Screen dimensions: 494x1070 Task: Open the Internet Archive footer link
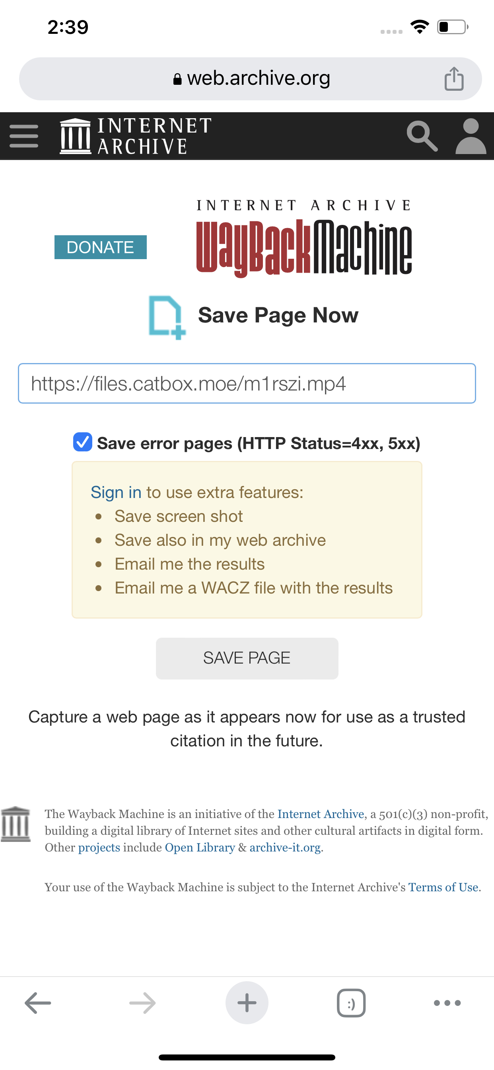click(x=321, y=814)
